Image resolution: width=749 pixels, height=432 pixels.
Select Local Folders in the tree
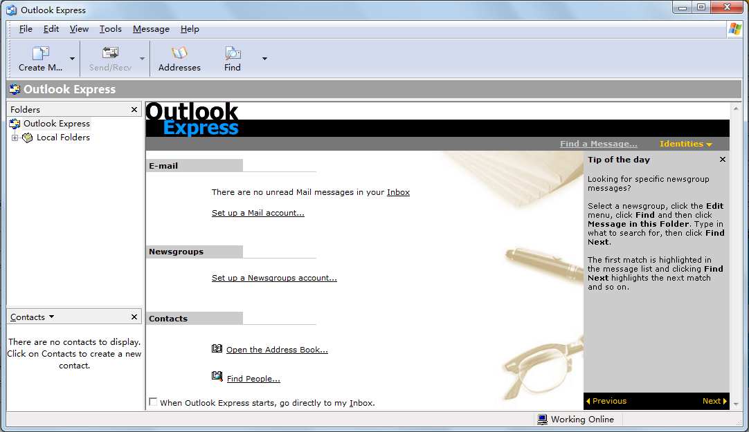(63, 138)
